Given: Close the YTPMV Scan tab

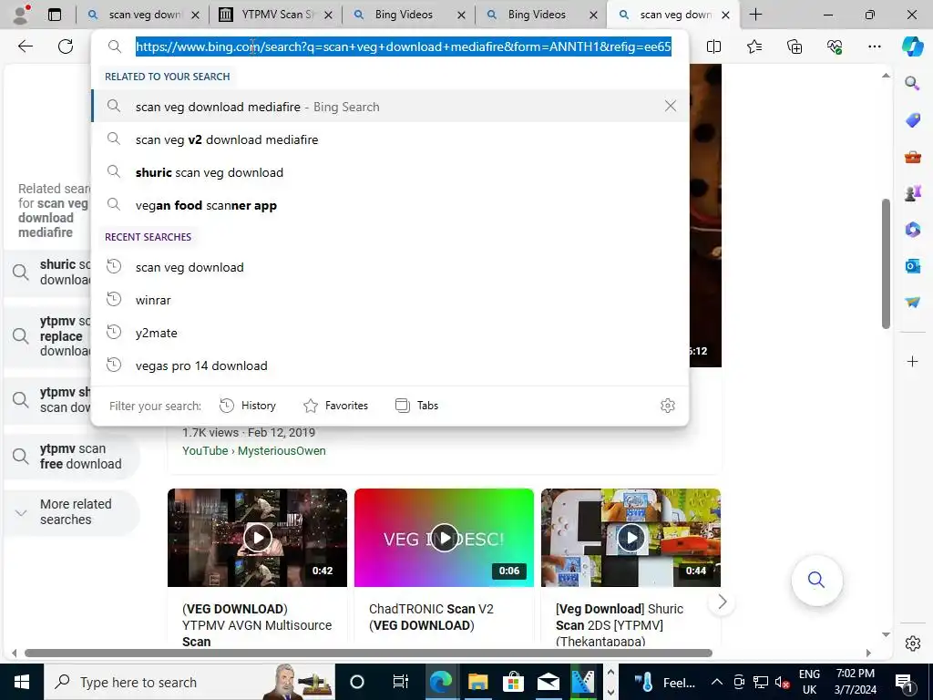Looking at the screenshot, I should (330, 15).
